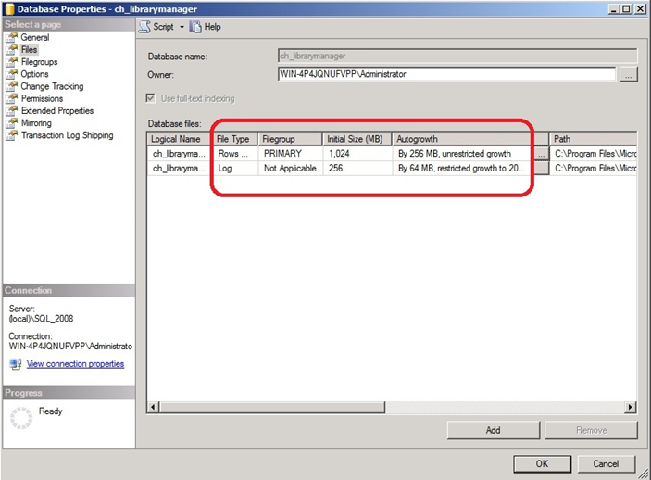Open the Script dropdown arrow
The width and height of the screenshot is (651, 480).
(x=182, y=27)
